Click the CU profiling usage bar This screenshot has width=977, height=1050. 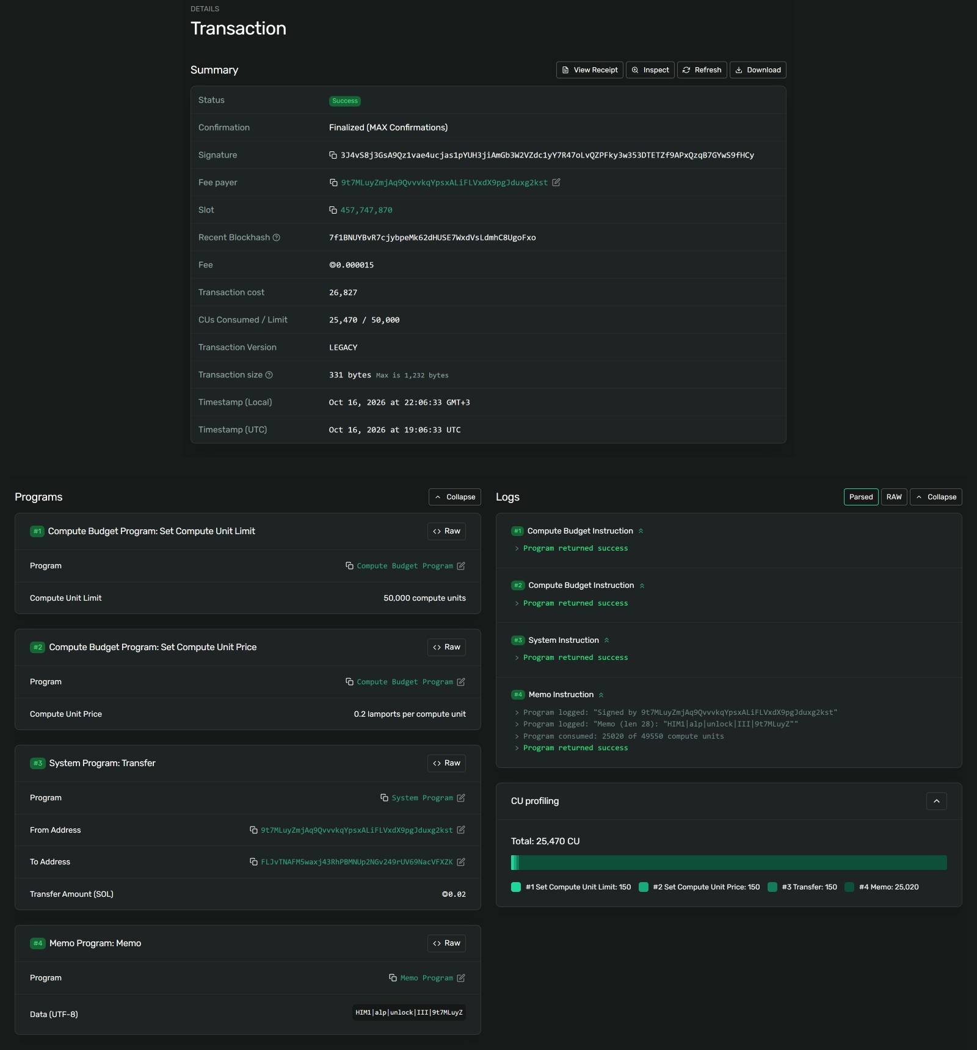tap(729, 863)
